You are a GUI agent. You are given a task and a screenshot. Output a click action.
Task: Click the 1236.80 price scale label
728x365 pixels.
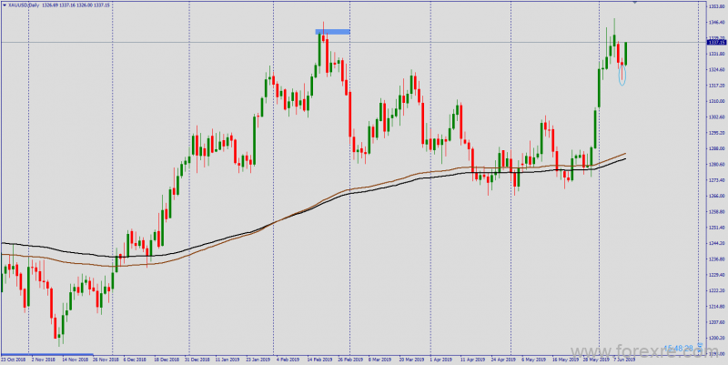[x=717, y=259]
